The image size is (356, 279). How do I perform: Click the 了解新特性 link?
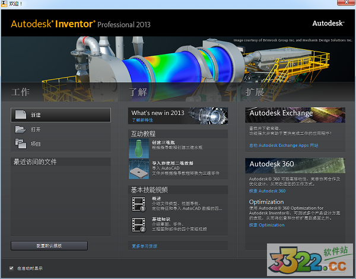coord(142,120)
